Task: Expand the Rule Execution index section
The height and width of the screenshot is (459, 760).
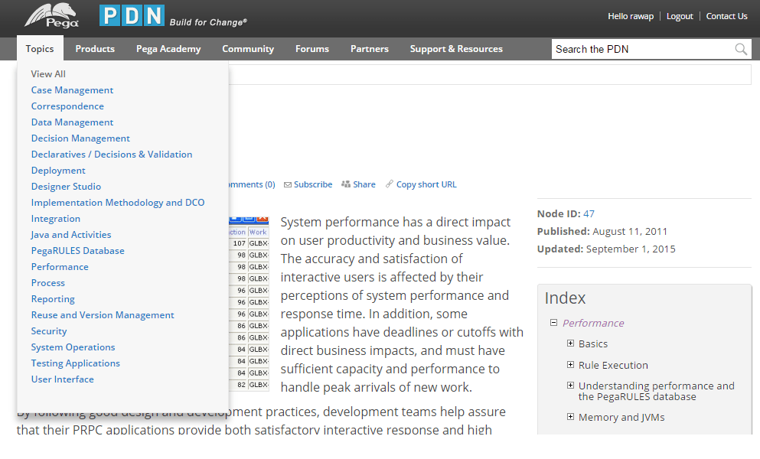Action: pos(570,365)
